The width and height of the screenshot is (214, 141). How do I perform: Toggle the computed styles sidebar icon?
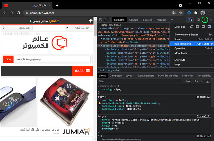click(208, 81)
